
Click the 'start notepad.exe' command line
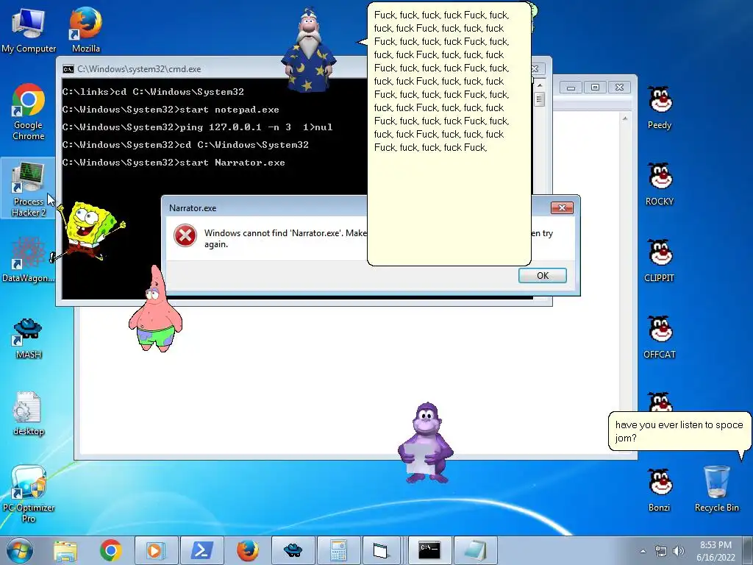171,110
